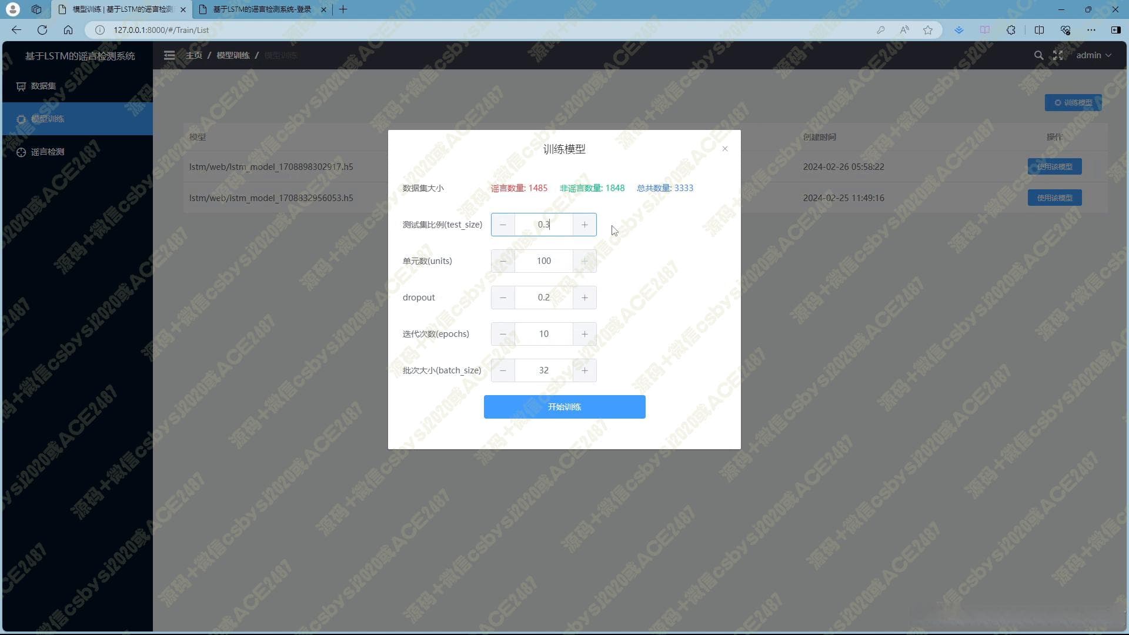The width and height of the screenshot is (1129, 635).
Task: Click the epochs input showing 10
Action: (544, 334)
